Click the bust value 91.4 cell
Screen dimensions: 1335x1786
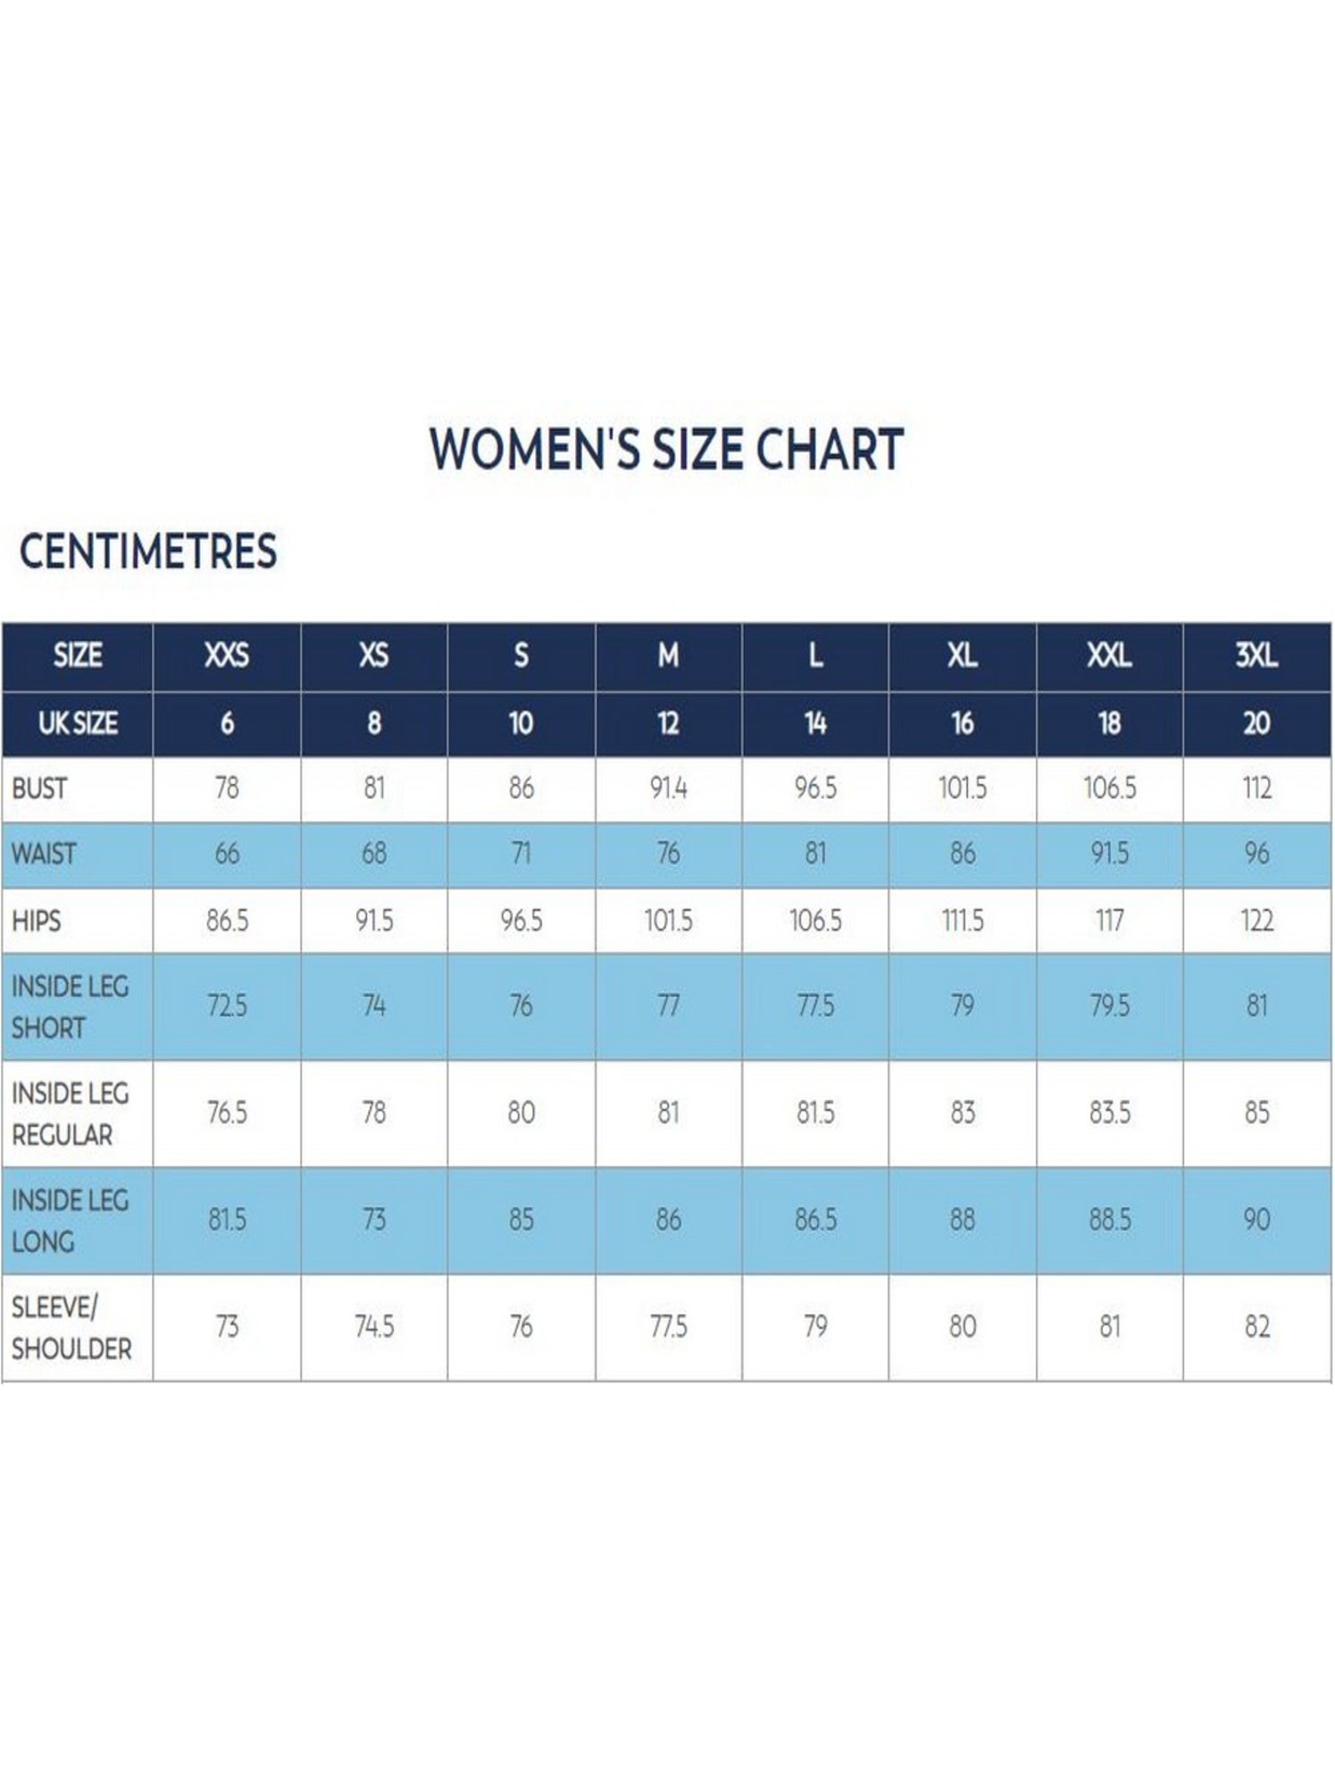pos(668,789)
